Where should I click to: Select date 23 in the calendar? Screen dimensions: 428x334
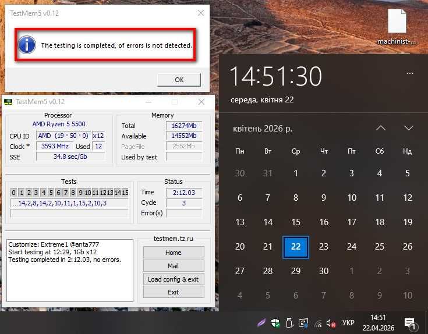324,247
